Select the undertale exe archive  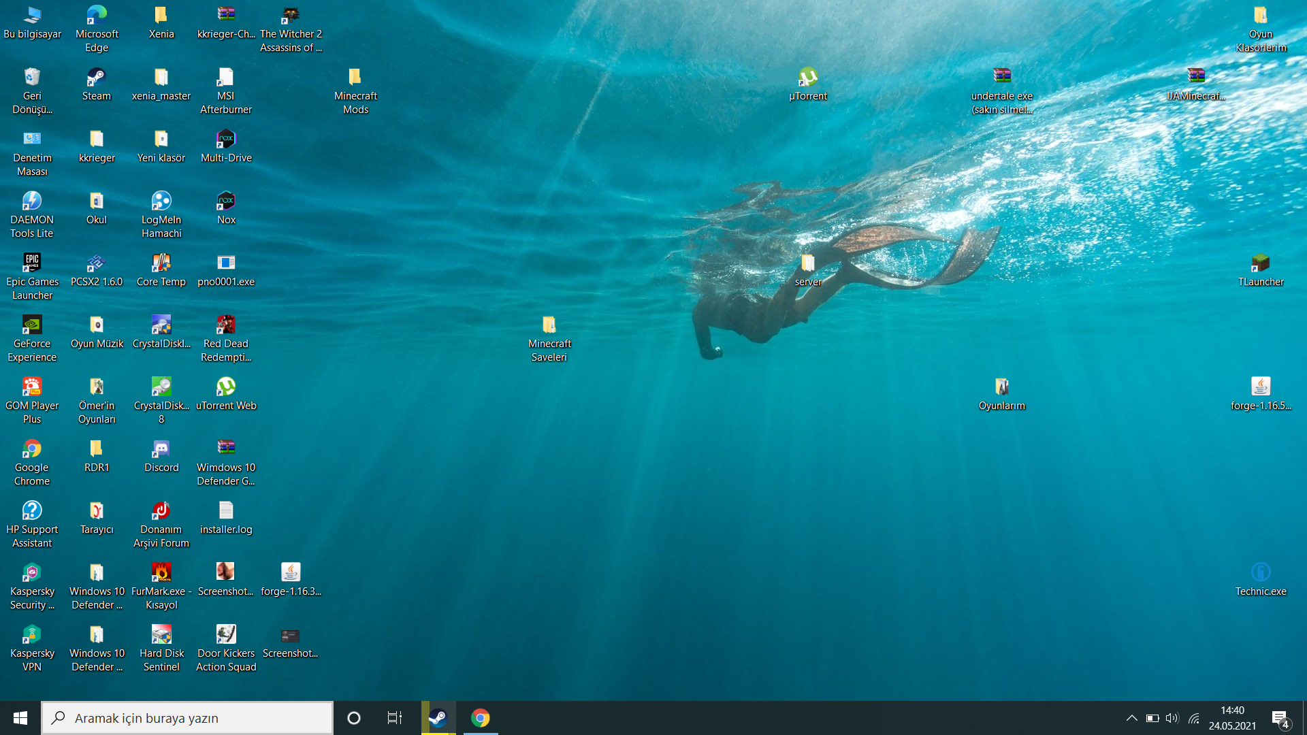tap(1002, 91)
